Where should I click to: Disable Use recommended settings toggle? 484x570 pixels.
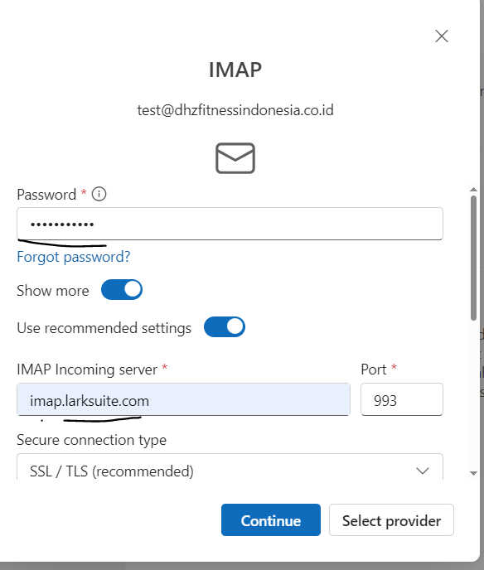[x=225, y=326]
